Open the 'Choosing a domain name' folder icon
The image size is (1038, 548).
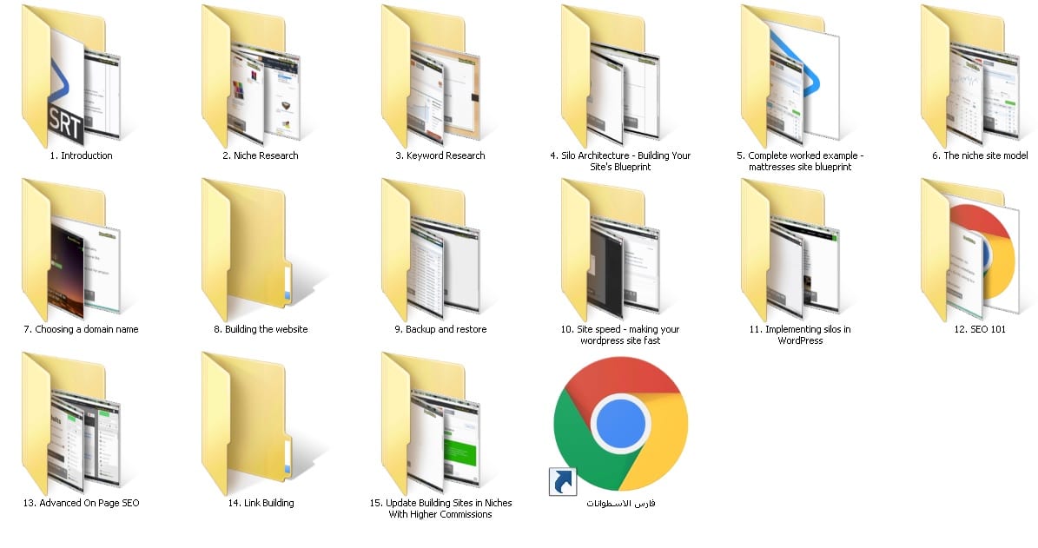[x=71, y=250]
